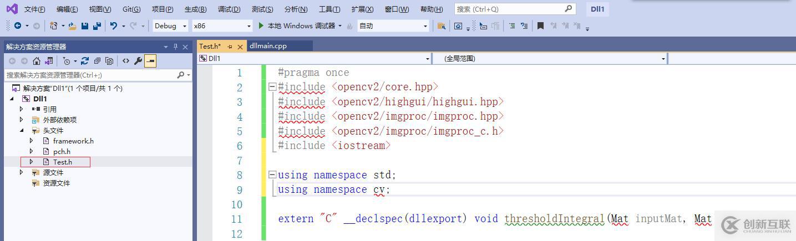The width and height of the screenshot is (796, 241).
Task: Open the Solution Explorer window options dropdown arrow
Action: coord(165,47)
